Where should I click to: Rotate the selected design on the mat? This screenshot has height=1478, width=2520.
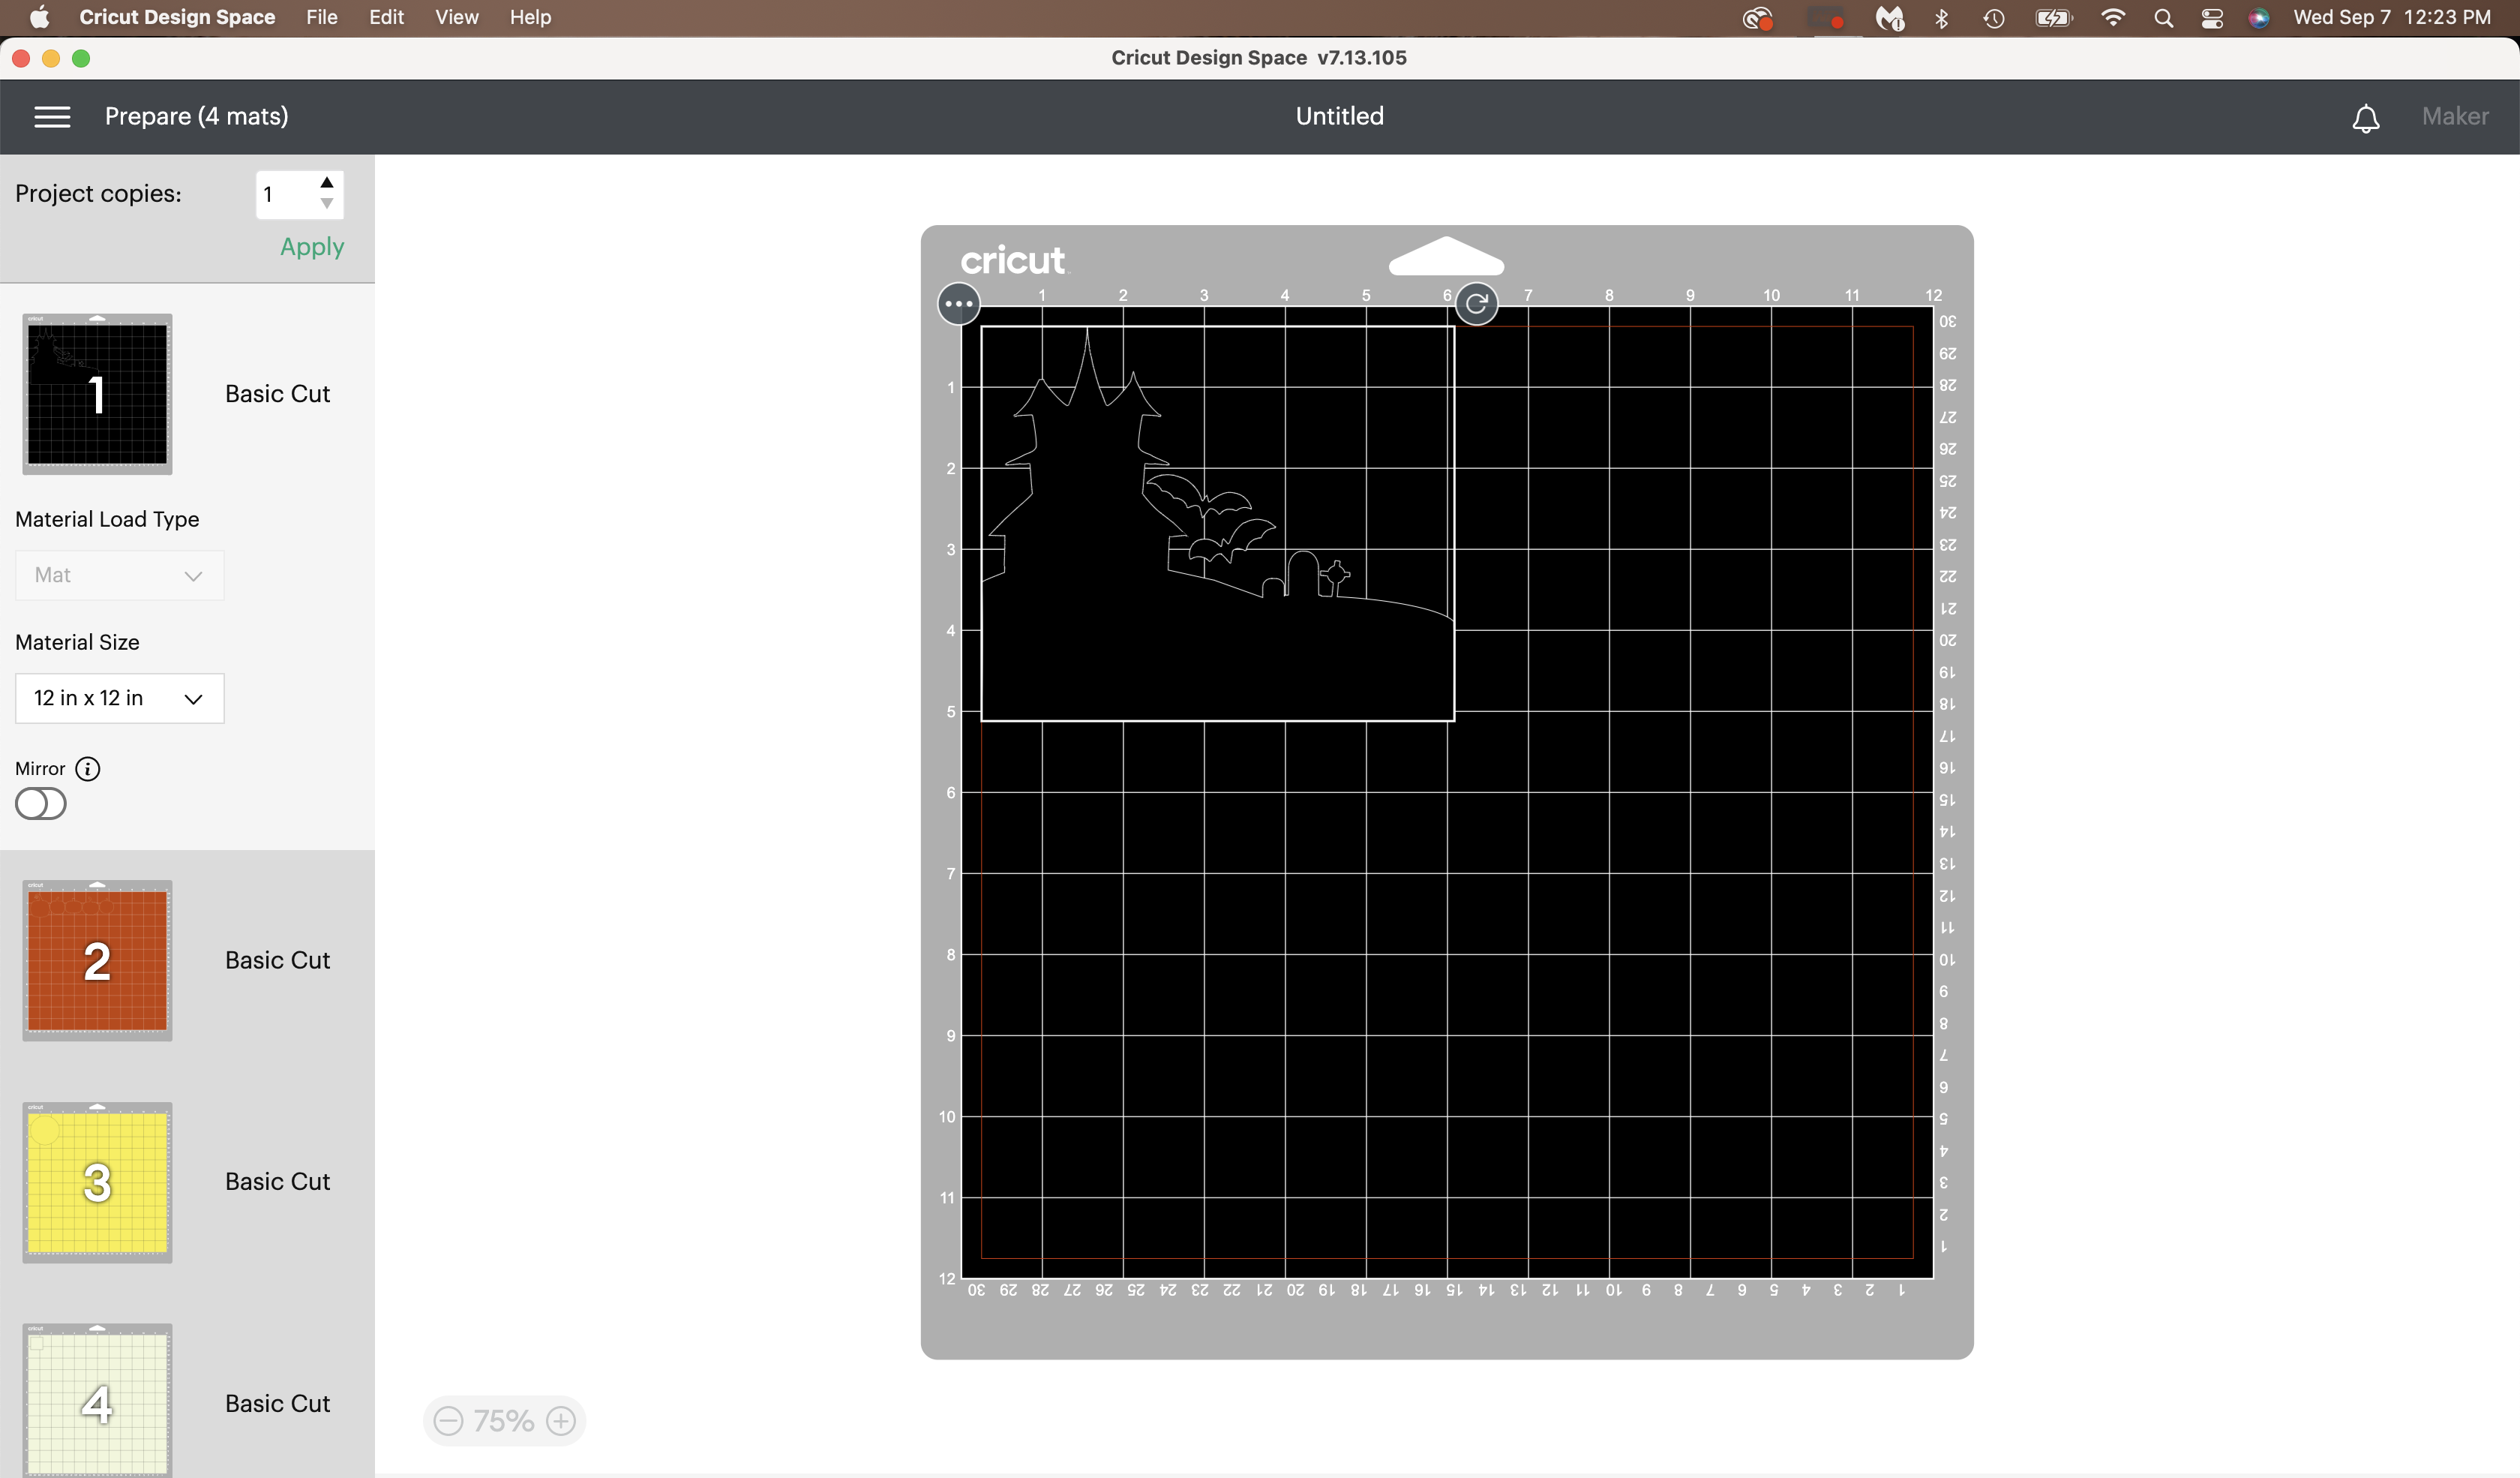click(x=1478, y=303)
